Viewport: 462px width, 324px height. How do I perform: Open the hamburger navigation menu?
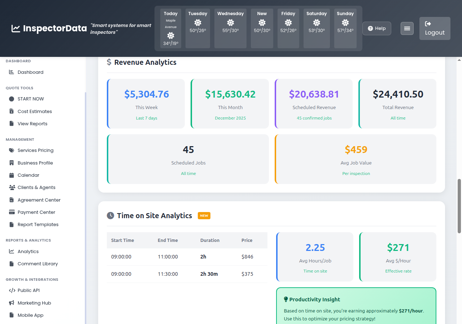point(407,28)
